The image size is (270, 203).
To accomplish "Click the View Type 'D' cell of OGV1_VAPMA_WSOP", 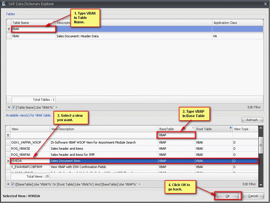I will pyautogui.click(x=245, y=142).
